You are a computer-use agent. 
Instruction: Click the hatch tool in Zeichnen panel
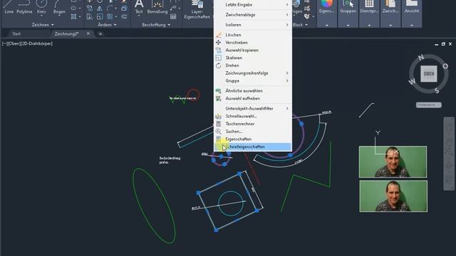pos(73,16)
